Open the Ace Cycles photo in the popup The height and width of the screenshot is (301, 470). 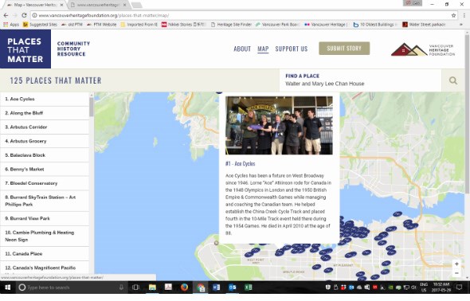pyautogui.click(x=279, y=125)
